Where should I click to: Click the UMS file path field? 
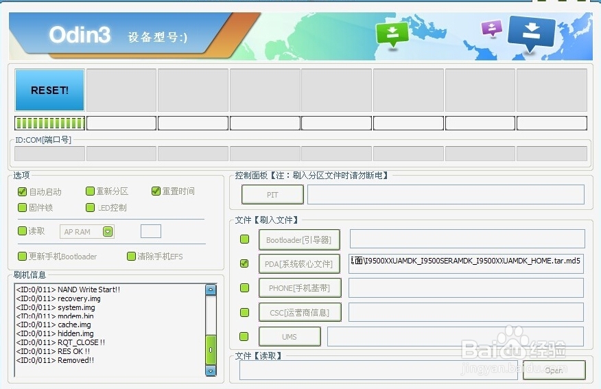456,336
